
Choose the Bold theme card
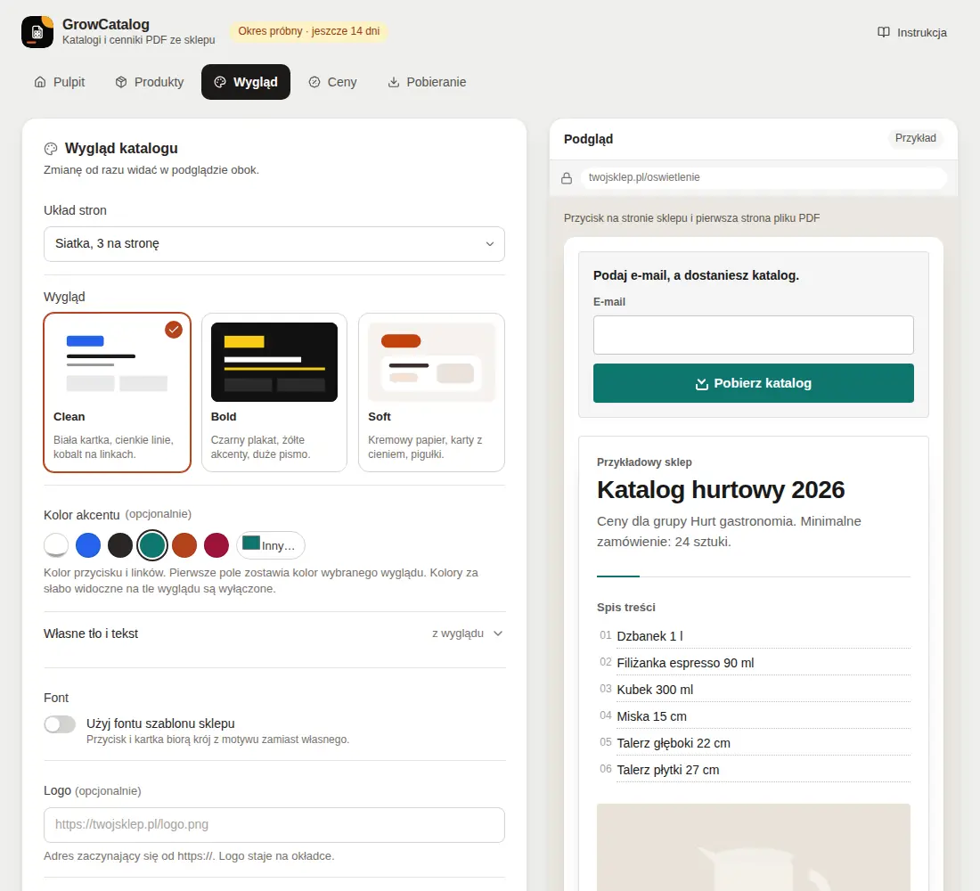click(274, 393)
